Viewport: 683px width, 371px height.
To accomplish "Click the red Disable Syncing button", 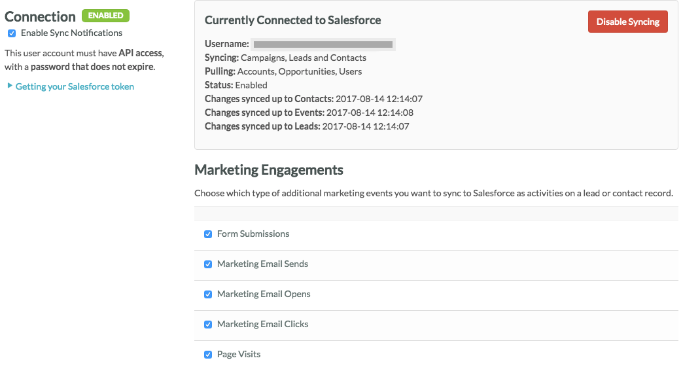I will pos(627,22).
